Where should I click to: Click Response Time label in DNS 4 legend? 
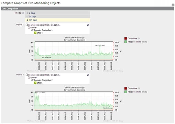[138, 42]
